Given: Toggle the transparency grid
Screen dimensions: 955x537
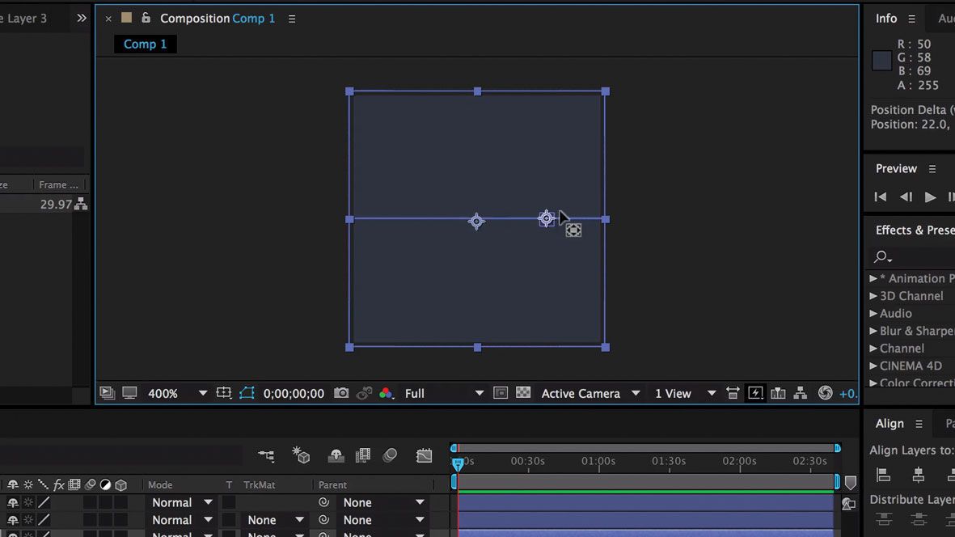Looking at the screenshot, I should point(523,393).
